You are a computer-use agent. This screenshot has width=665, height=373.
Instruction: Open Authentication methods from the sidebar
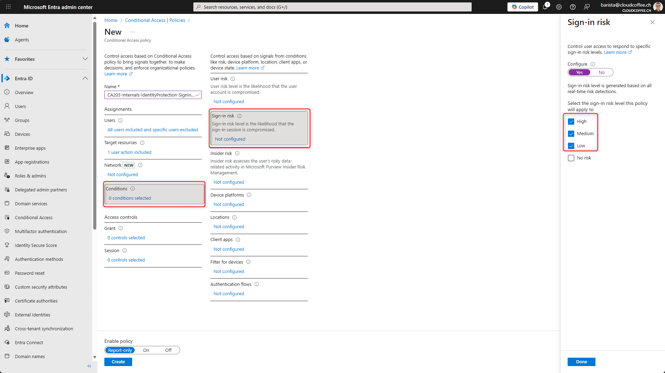click(39, 259)
